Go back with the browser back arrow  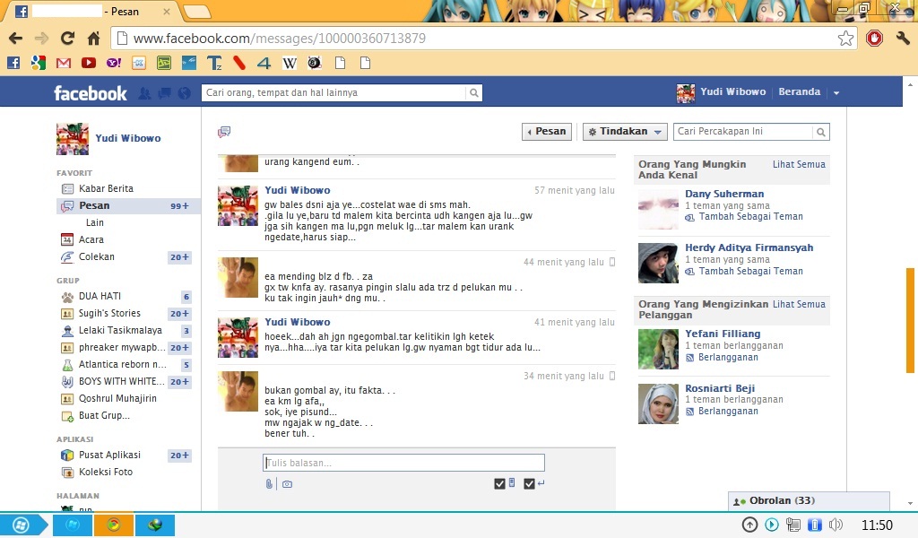[16, 39]
